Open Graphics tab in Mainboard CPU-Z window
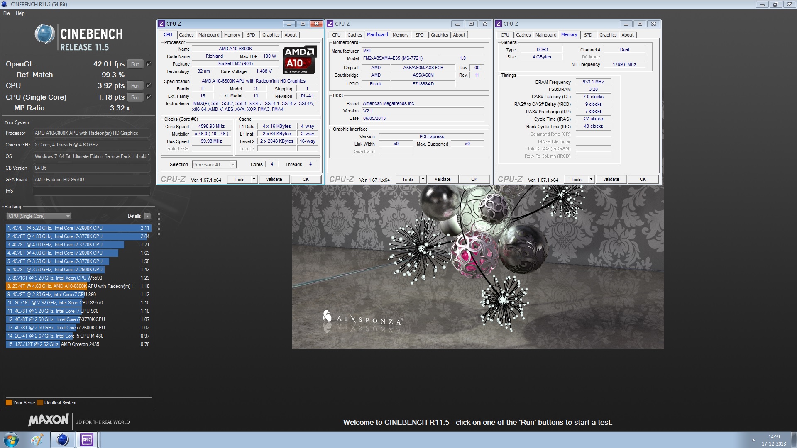Image resolution: width=797 pixels, height=448 pixels. click(x=440, y=35)
